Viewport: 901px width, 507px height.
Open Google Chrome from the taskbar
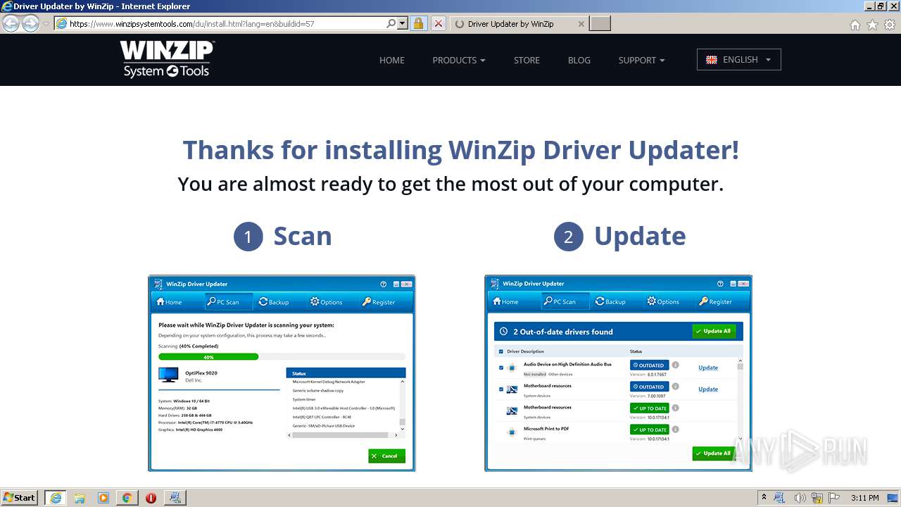[x=127, y=498]
